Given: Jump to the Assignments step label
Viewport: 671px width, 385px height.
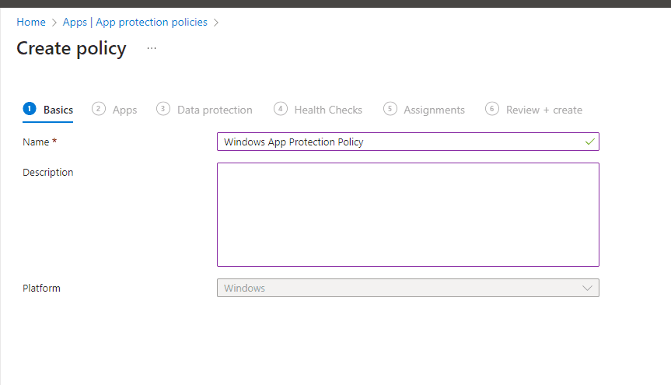Looking at the screenshot, I should 434,110.
